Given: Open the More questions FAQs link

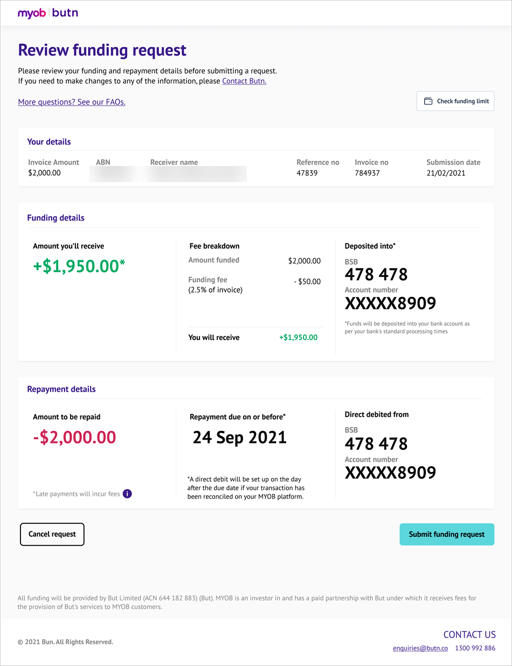Looking at the screenshot, I should tap(72, 102).
